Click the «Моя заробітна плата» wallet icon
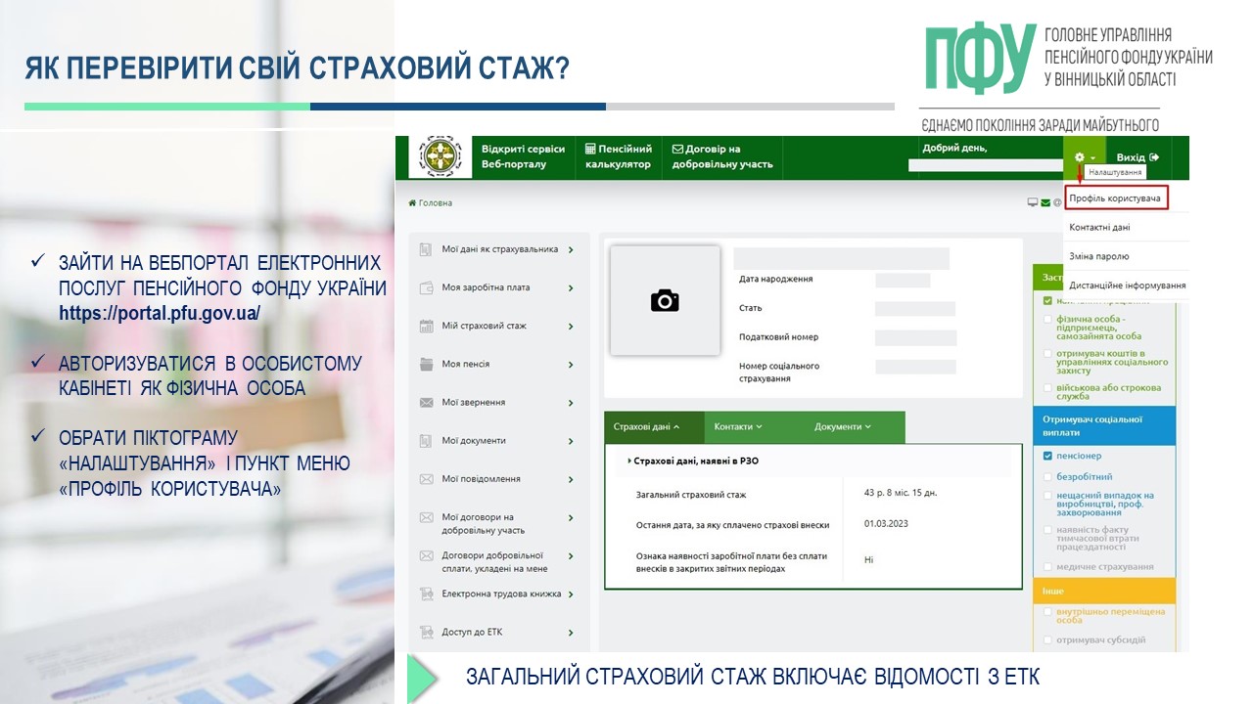The image size is (1253, 704). pyautogui.click(x=427, y=287)
